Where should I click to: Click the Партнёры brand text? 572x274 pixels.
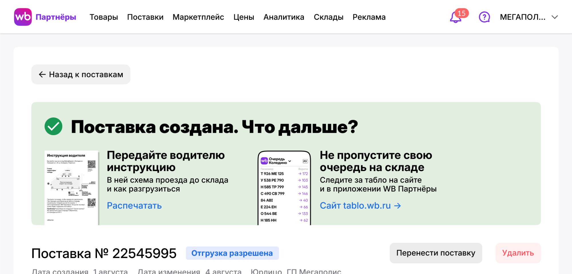click(56, 17)
